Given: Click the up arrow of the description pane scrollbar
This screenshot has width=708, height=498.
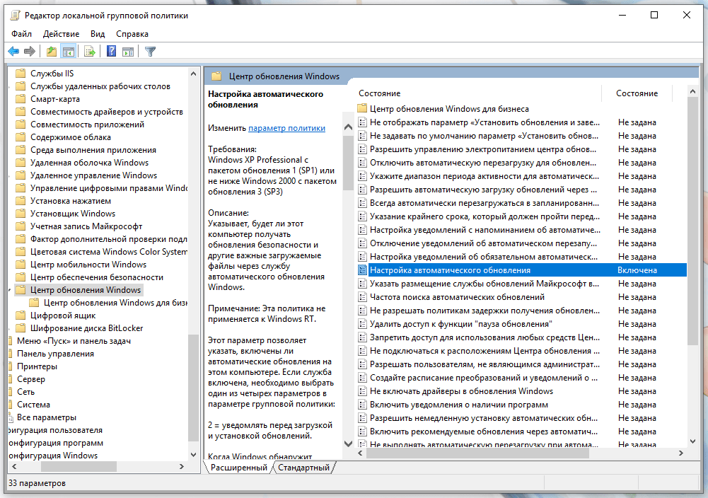Looking at the screenshot, I should (348, 127).
